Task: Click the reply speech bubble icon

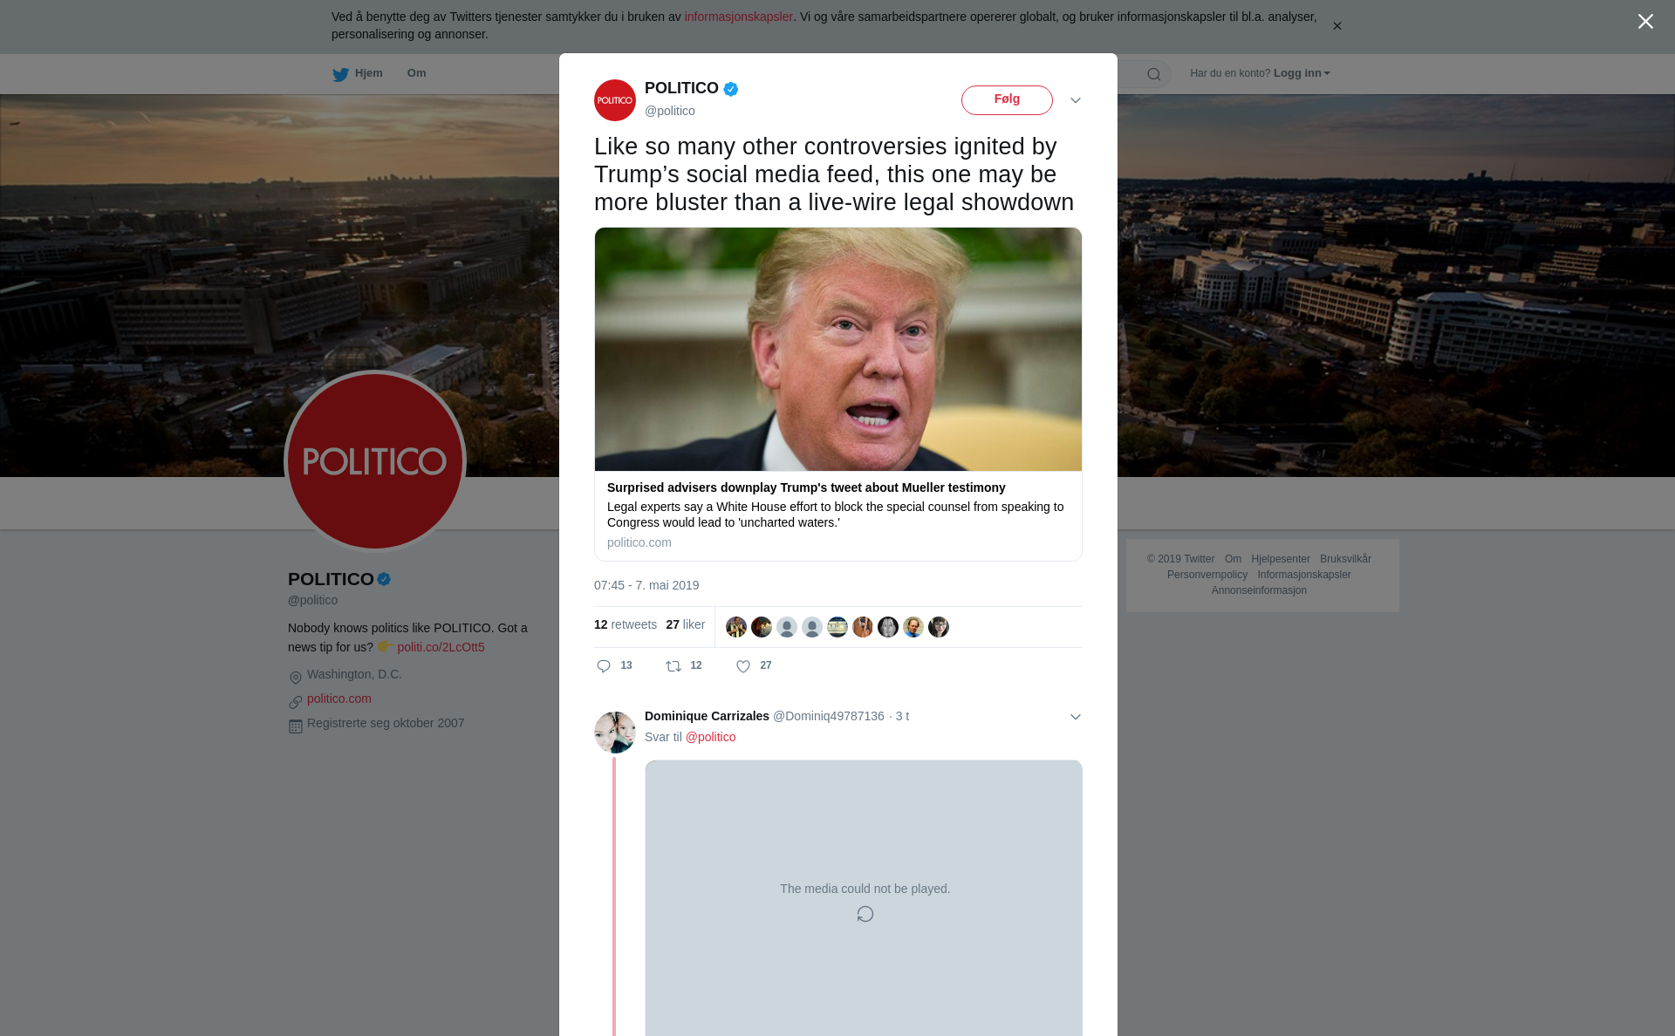Action: click(604, 666)
